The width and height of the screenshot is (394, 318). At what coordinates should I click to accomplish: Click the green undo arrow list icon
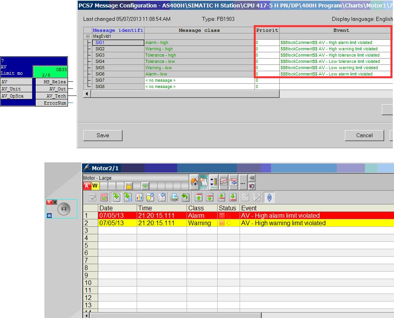point(185,197)
